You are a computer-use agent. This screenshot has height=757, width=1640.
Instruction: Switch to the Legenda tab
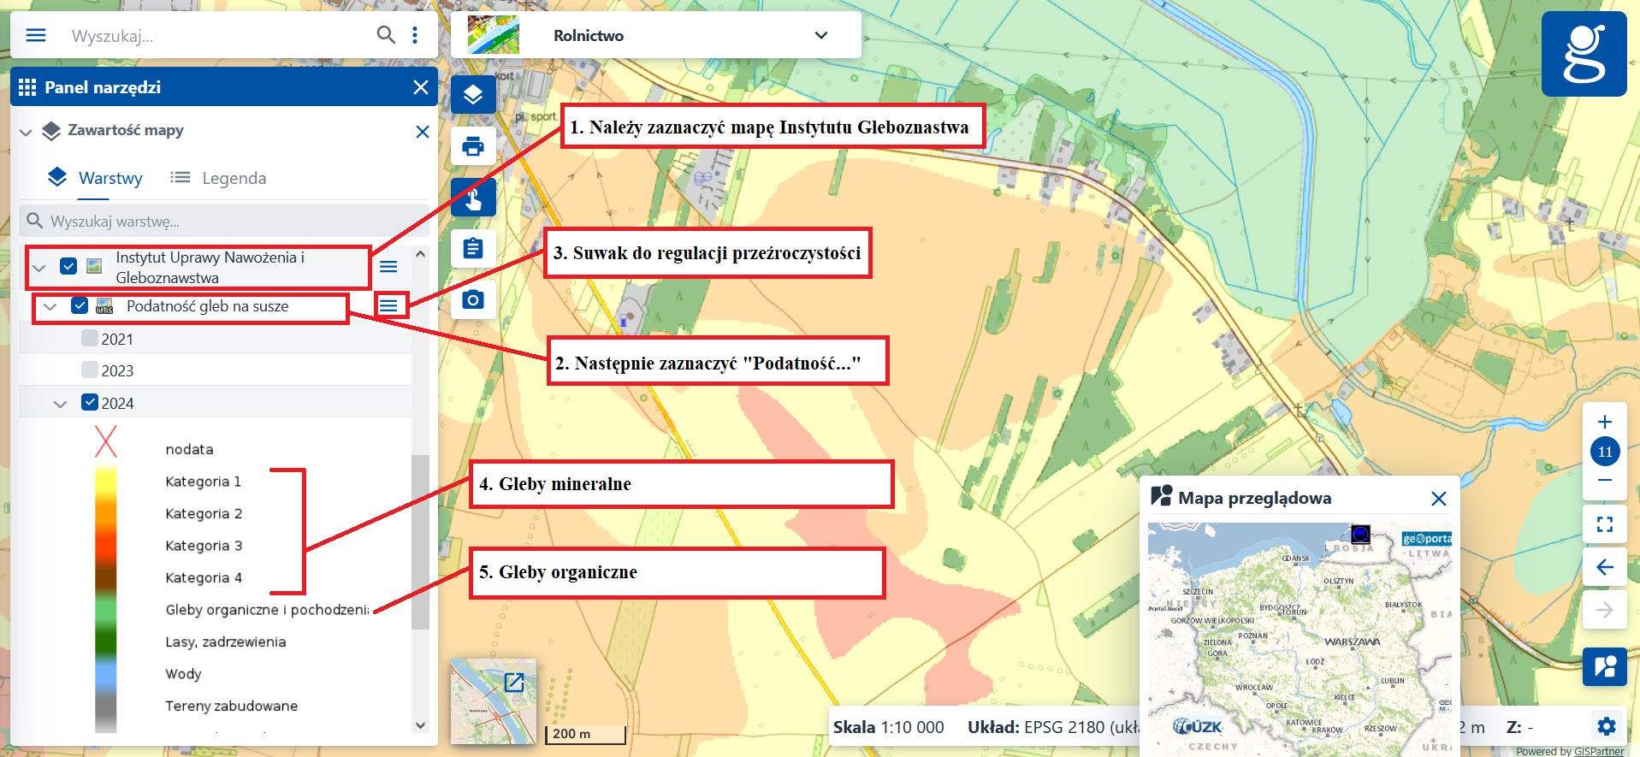[x=219, y=178]
